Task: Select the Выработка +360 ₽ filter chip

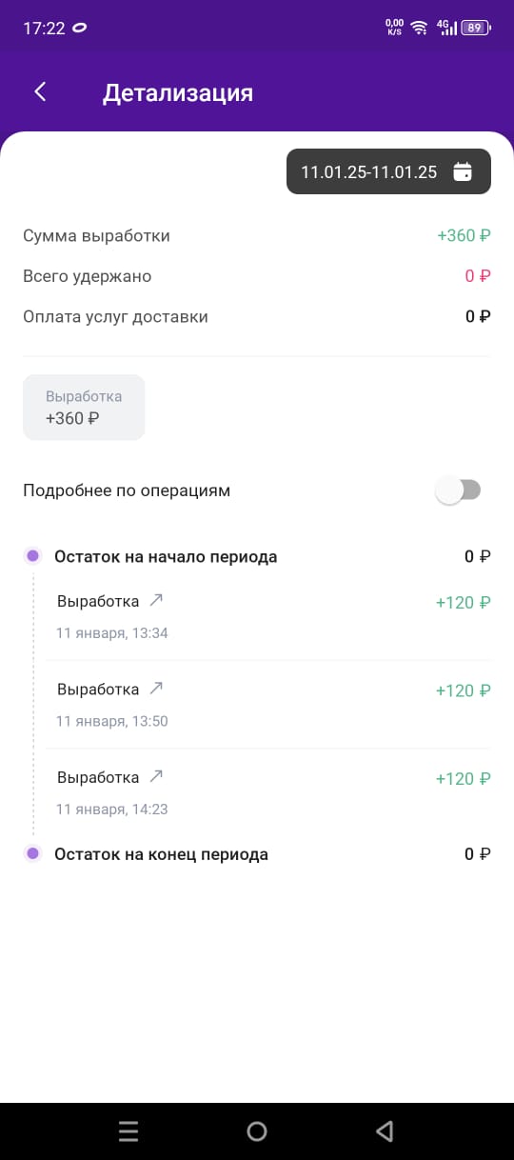Action: tap(84, 408)
